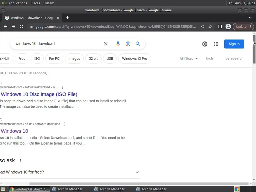Viewport: 256px width, 192px height.
Task: Open the Applications menu
Action: click(18, 3)
